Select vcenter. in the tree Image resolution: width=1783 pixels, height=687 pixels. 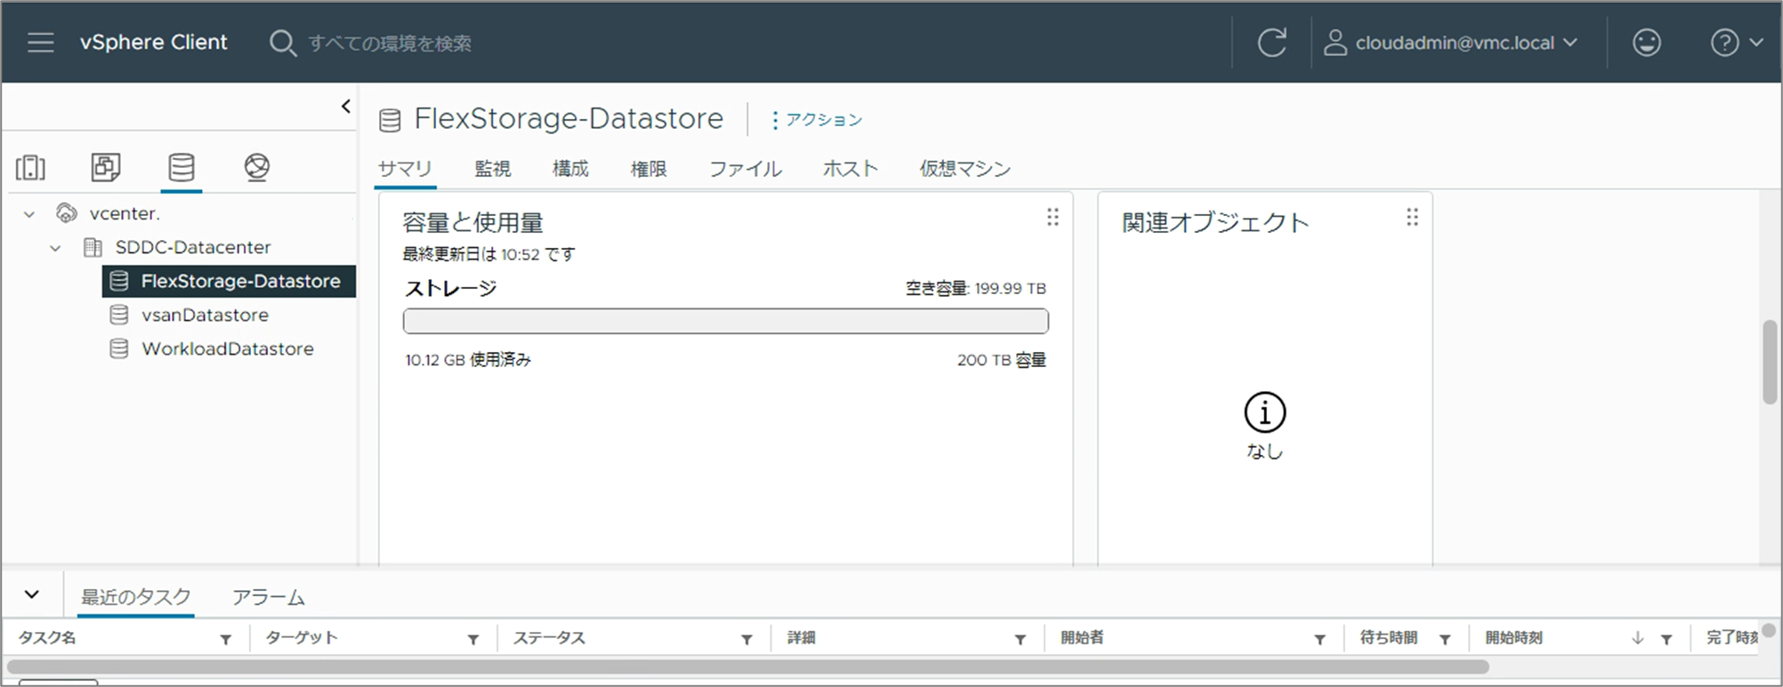click(x=125, y=213)
